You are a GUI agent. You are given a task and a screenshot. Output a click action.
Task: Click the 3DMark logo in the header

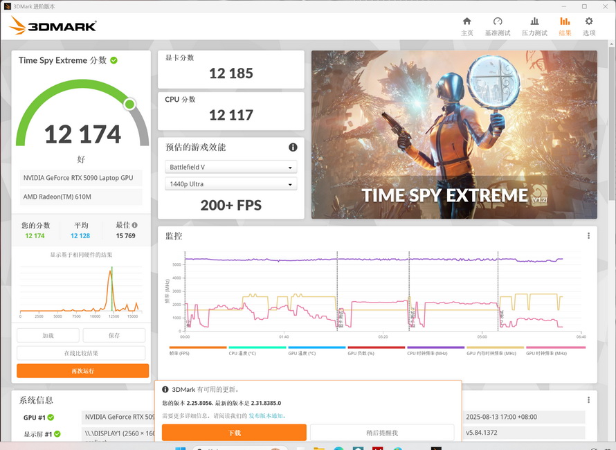coord(53,26)
